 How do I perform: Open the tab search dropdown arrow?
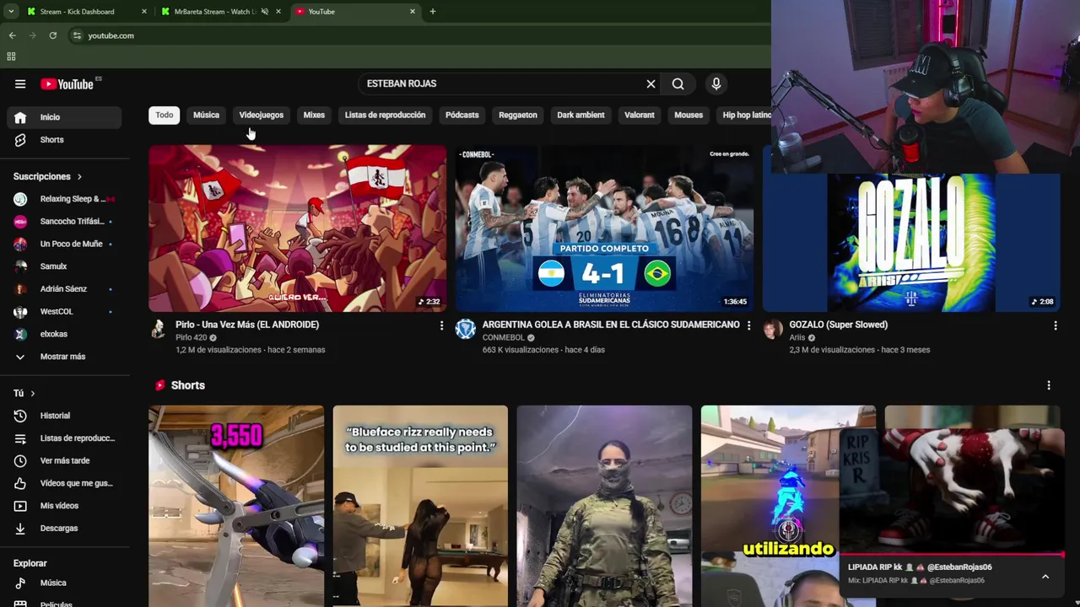[x=11, y=11]
